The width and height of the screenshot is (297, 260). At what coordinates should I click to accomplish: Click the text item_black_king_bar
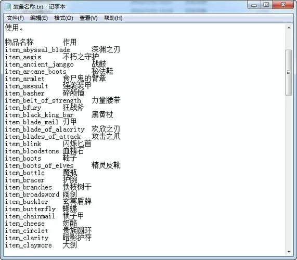click(x=39, y=115)
